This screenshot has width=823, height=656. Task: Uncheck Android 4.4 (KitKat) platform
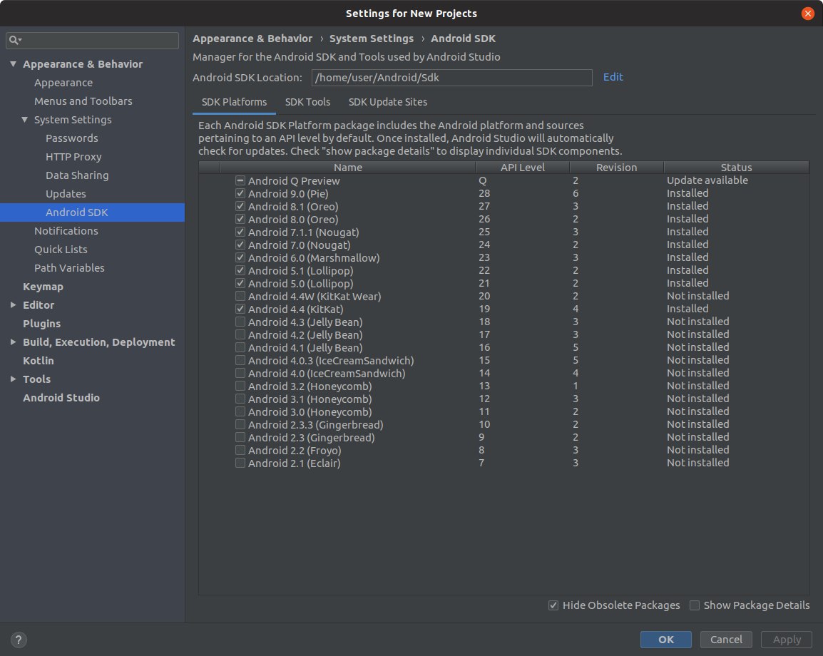240,309
